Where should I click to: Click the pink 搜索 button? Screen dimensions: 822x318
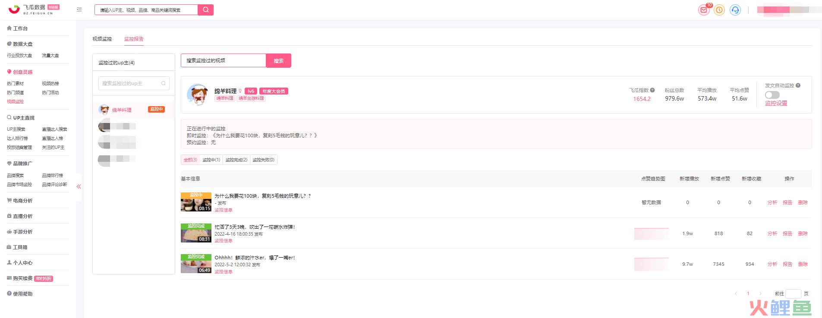(x=279, y=60)
